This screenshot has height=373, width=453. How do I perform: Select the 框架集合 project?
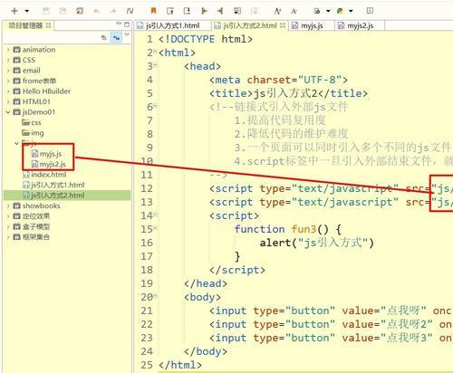(36, 237)
